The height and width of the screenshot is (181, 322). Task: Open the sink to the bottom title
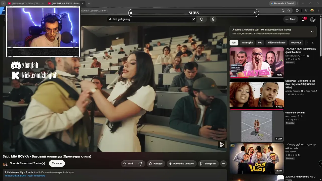pyautogui.click(x=295, y=113)
